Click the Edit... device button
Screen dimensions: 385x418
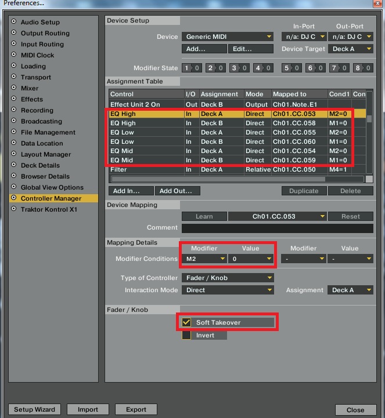pyautogui.click(x=251, y=49)
